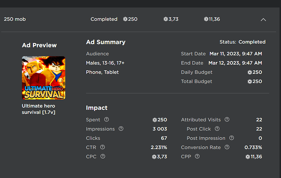Click the question mark next to CPC

103,156
